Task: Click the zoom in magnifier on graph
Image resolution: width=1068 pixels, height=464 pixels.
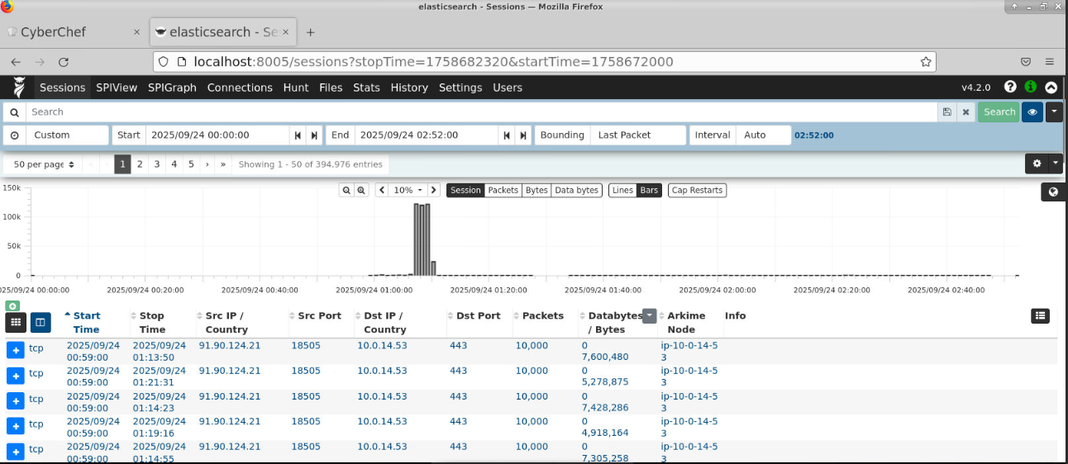Action: pyautogui.click(x=361, y=190)
